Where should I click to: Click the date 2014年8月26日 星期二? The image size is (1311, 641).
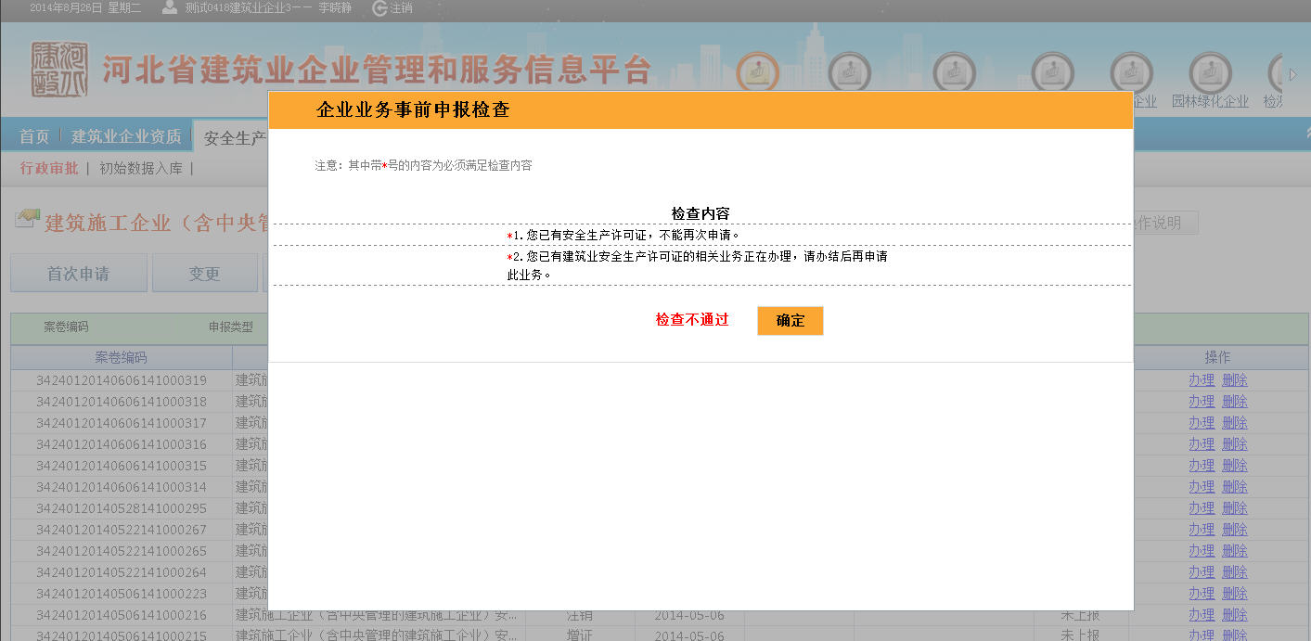pos(85,8)
